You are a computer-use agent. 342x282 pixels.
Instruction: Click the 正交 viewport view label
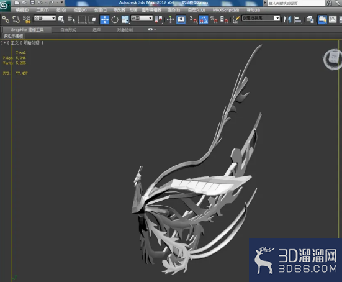click(15, 43)
